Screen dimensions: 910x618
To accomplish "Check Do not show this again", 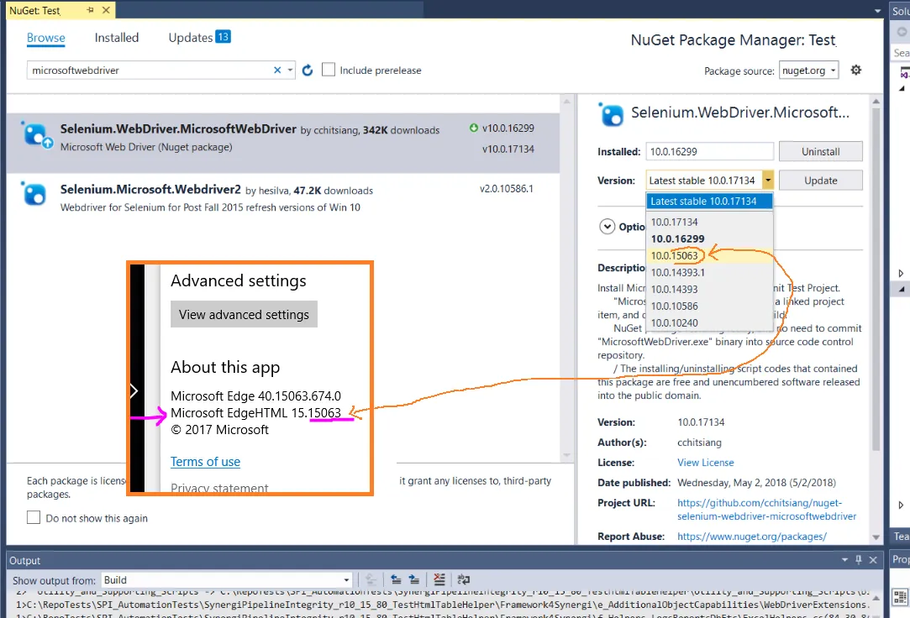I will [x=34, y=517].
